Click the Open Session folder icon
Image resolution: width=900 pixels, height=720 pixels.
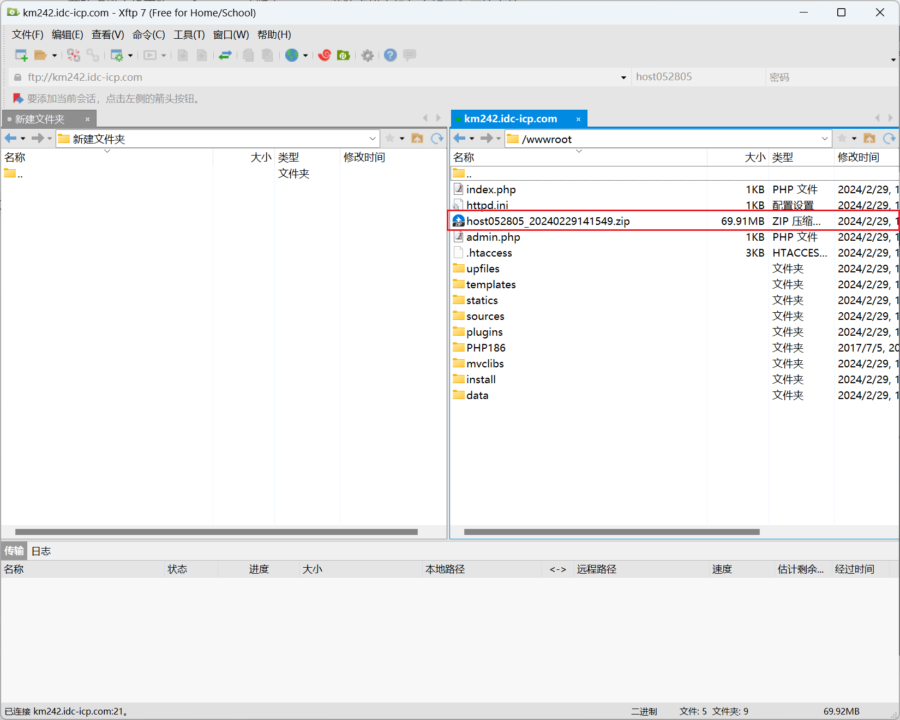point(40,55)
